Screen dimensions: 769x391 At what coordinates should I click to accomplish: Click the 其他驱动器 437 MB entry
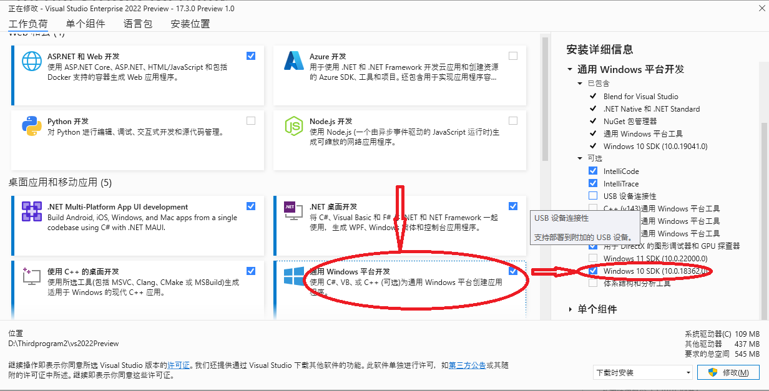(722, 344)
